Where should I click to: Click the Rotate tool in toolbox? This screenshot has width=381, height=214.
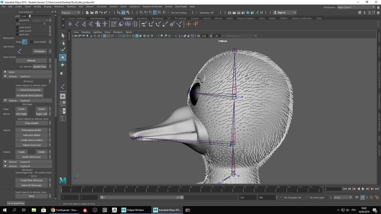point(63,65)
